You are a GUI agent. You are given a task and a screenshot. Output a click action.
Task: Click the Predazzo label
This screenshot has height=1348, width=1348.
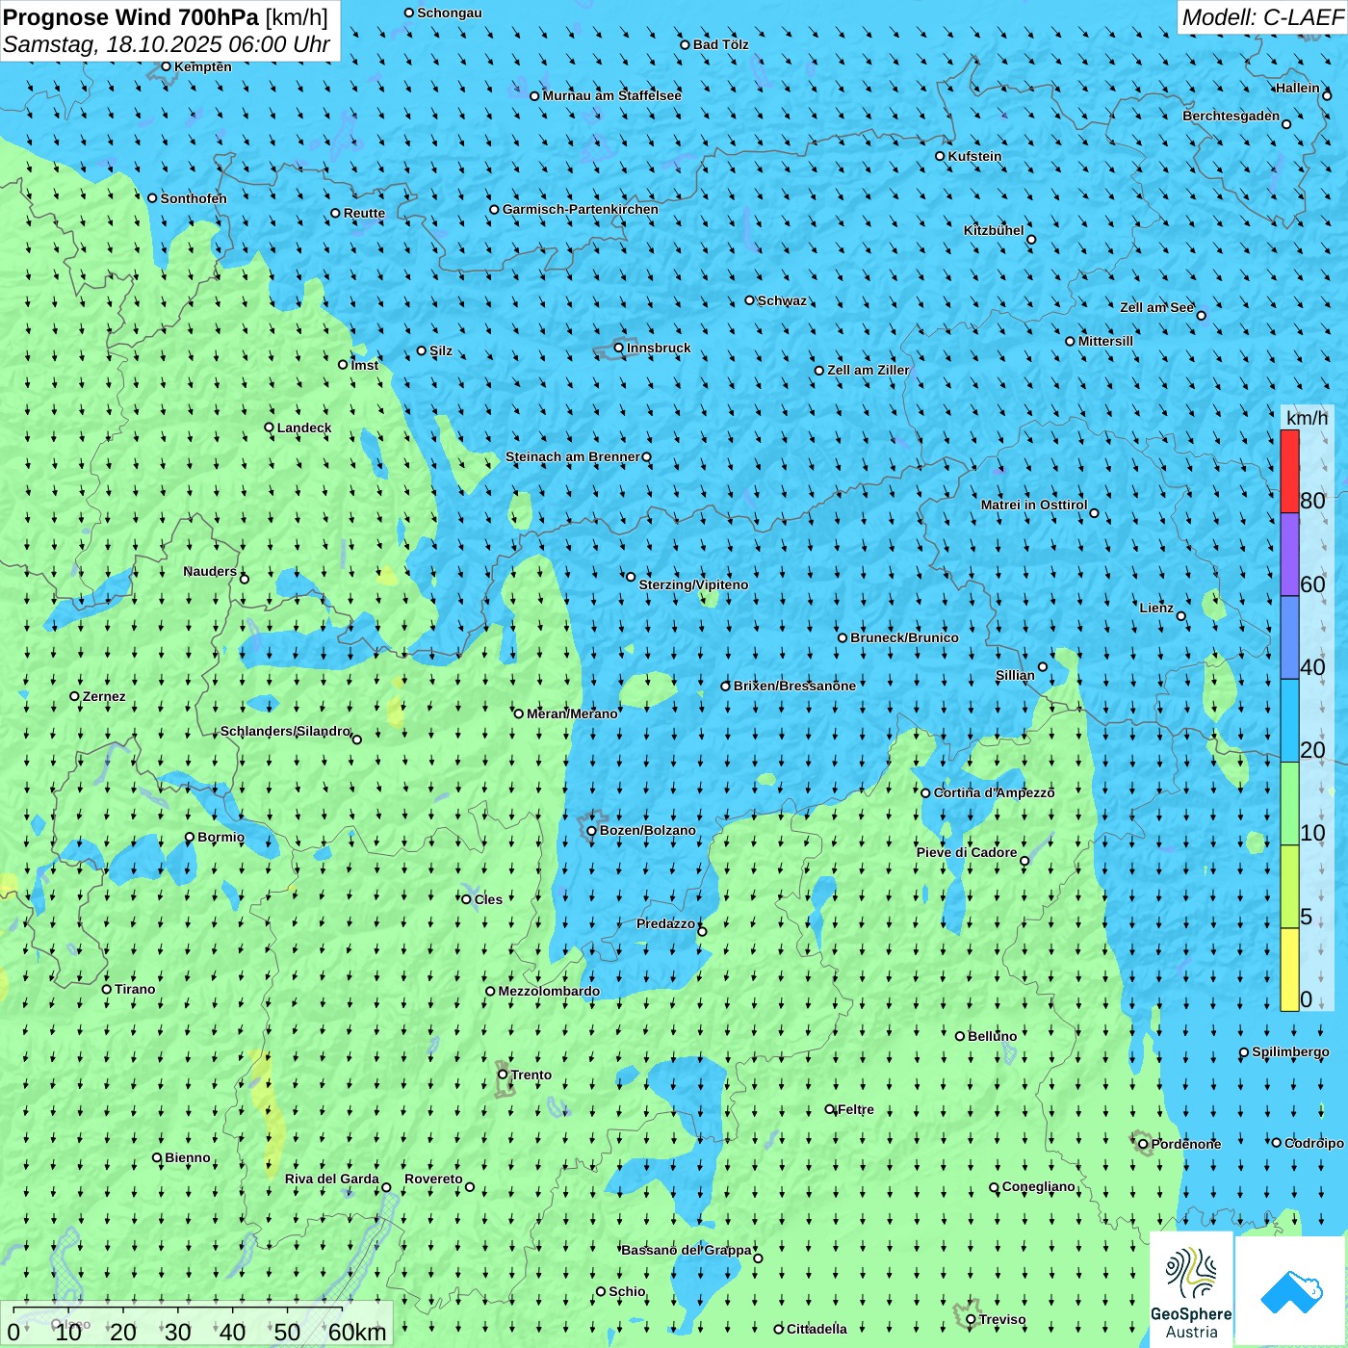click(x=665, y=923)
